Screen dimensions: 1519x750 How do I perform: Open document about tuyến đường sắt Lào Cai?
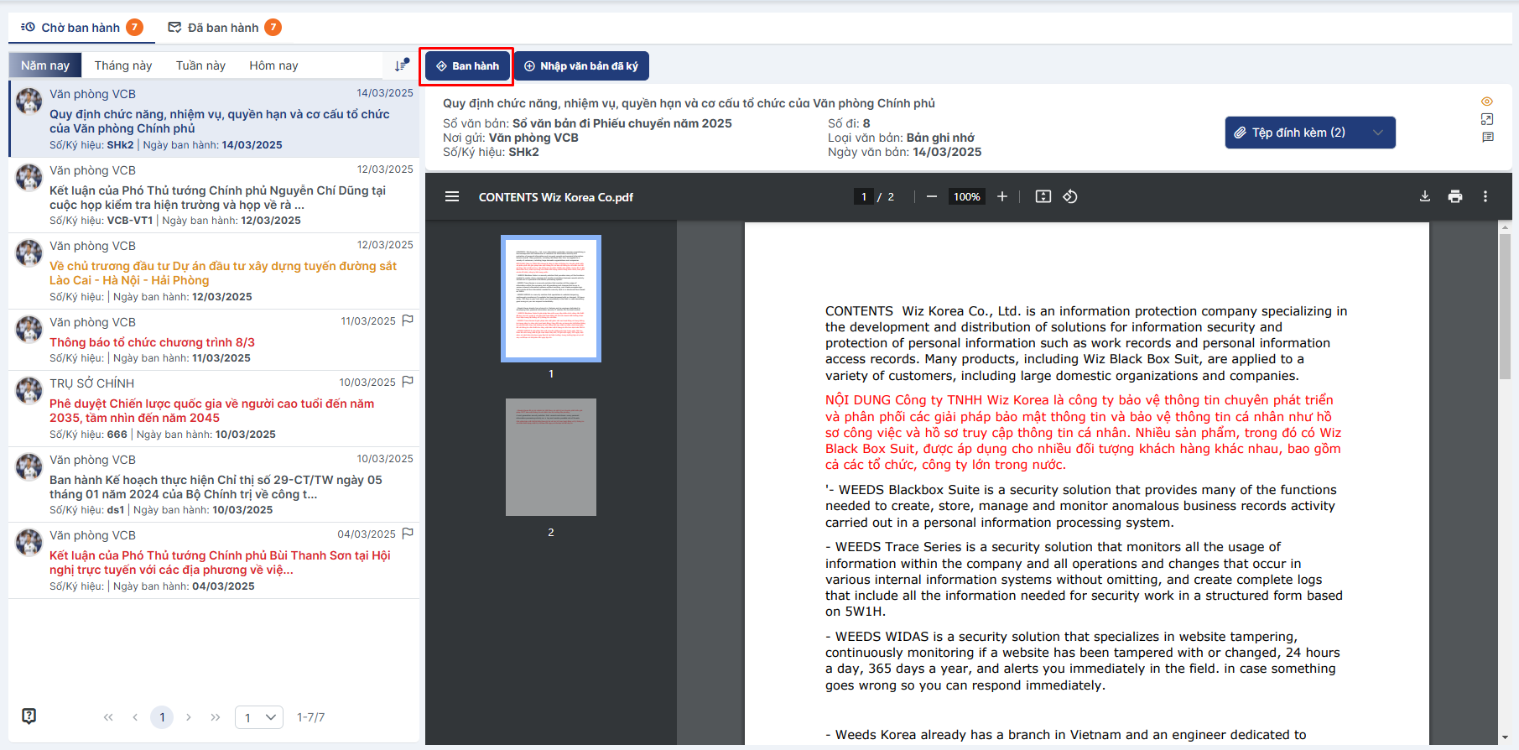[x=214, y=271]
